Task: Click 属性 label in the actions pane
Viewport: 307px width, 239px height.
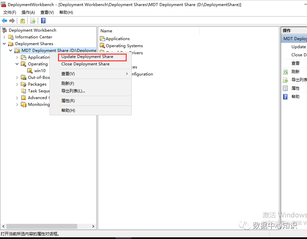Action: (296, 88)
